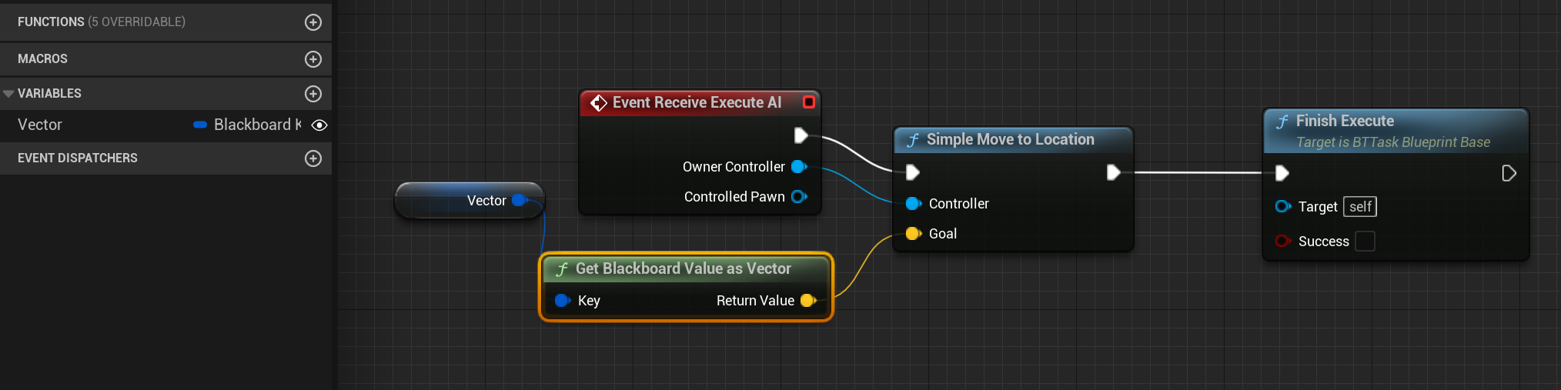Click the Event Dispatchers section header
This screenshot has height=390, width=1561.
78,158
